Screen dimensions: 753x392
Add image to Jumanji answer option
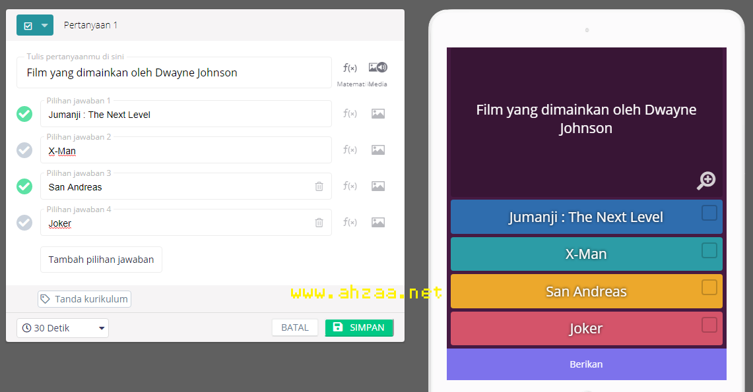[378, 113]
